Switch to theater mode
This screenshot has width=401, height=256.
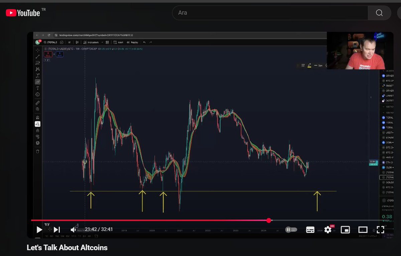tap(363, 230)
